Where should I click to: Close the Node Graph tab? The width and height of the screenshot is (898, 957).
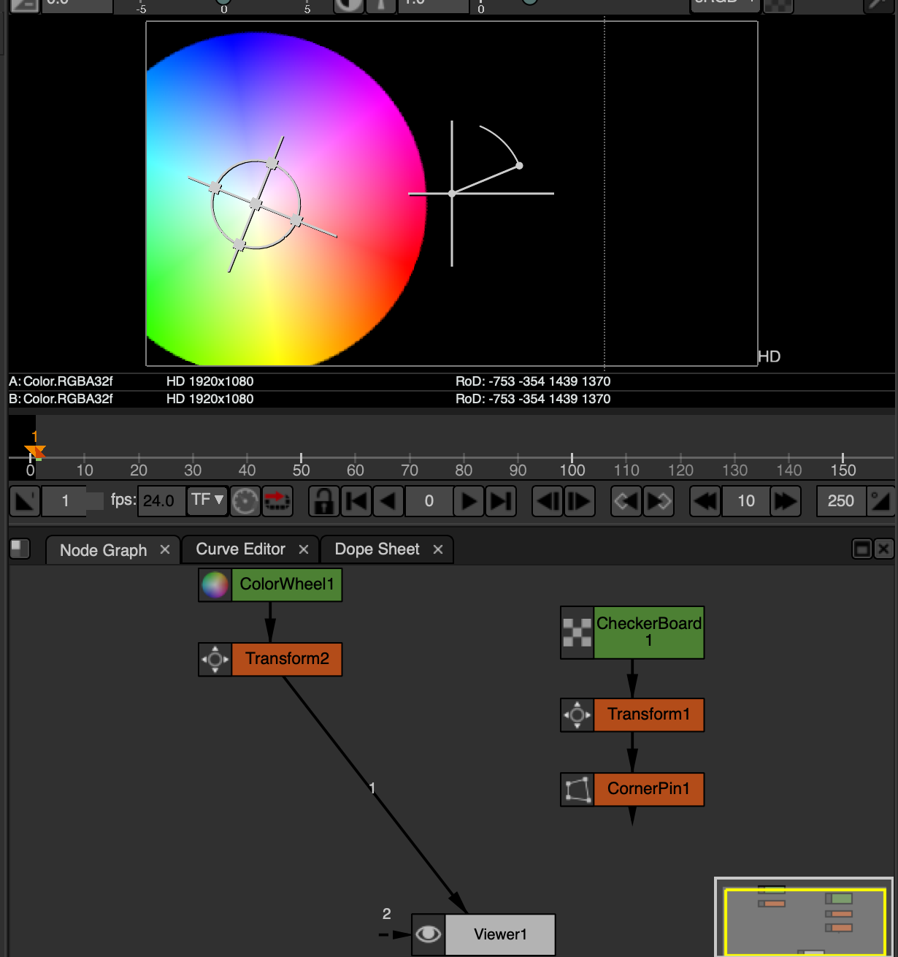coord(165,549)
